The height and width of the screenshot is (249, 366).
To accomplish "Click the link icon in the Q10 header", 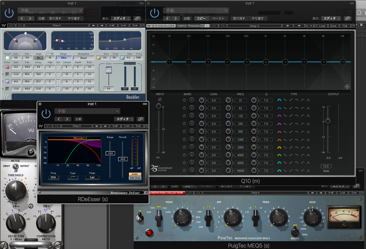I will click(x=348, y=18).
